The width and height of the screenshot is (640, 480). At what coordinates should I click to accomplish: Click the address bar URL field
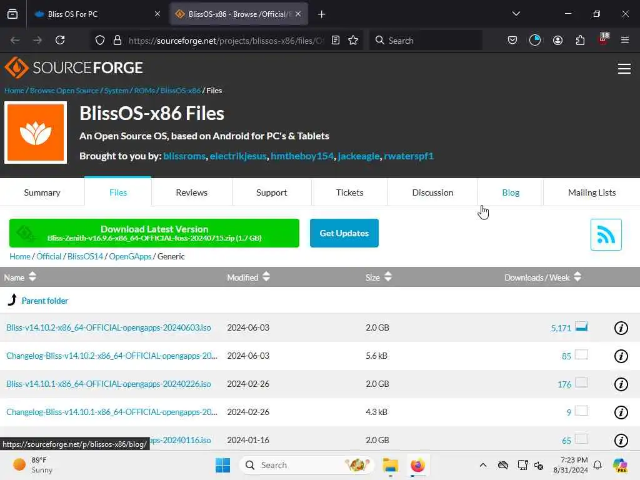tap(226, 41)
